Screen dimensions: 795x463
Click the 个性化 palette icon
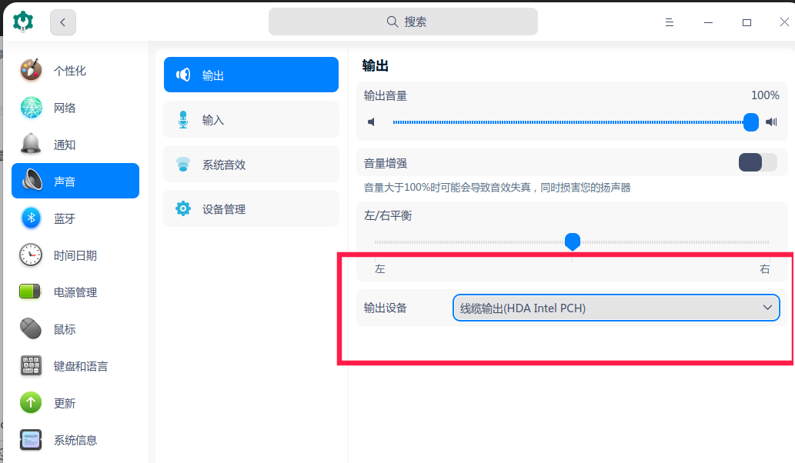point(31,71)
